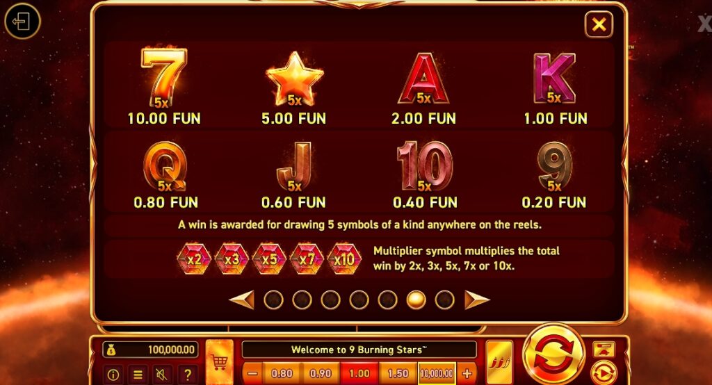Go to the next paytable page arrow
Screen dimensions: 712x385
coord(477,300)
